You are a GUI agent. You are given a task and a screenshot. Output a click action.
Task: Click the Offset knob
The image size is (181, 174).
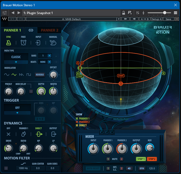(x=53, y=75)
